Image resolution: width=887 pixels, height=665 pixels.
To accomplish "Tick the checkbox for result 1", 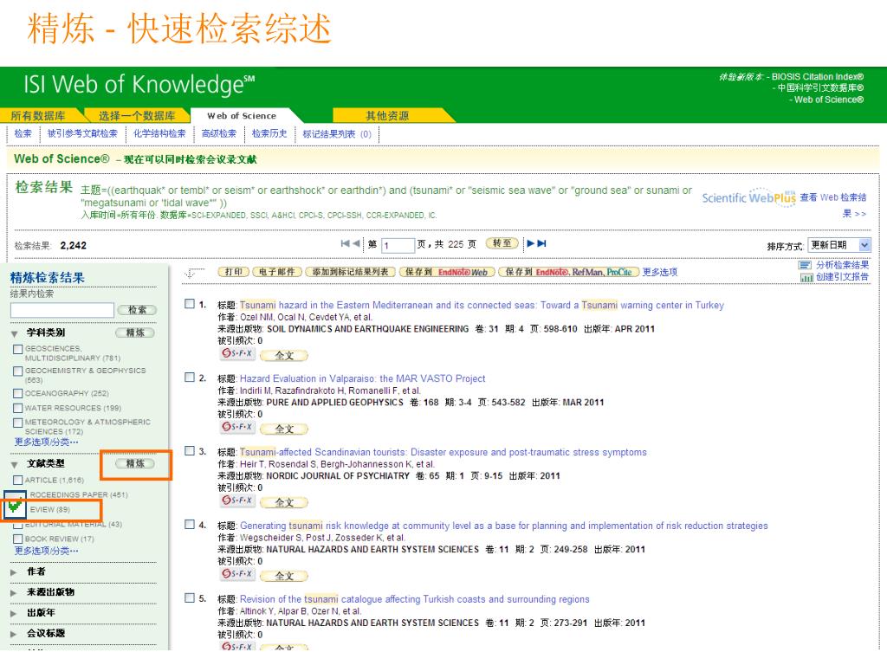I will click(190, 304).
